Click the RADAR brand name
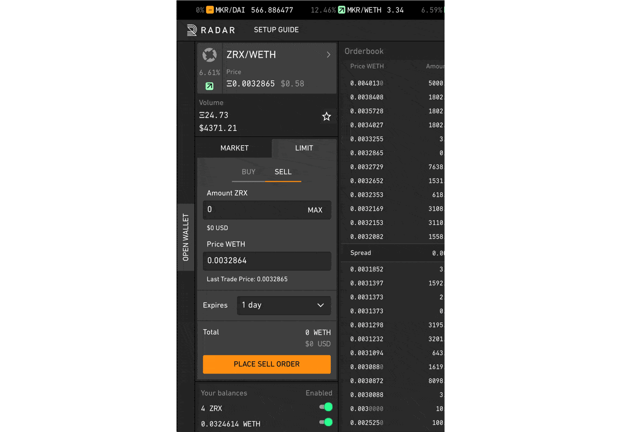This screenshot has width=621, height=432. click(218, 30)
